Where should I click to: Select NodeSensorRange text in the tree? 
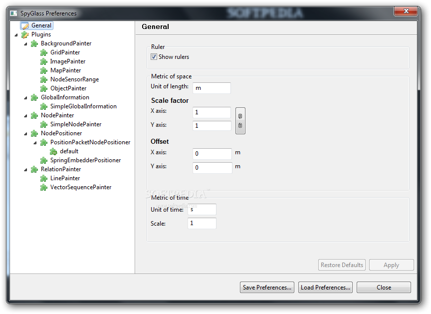74,79
